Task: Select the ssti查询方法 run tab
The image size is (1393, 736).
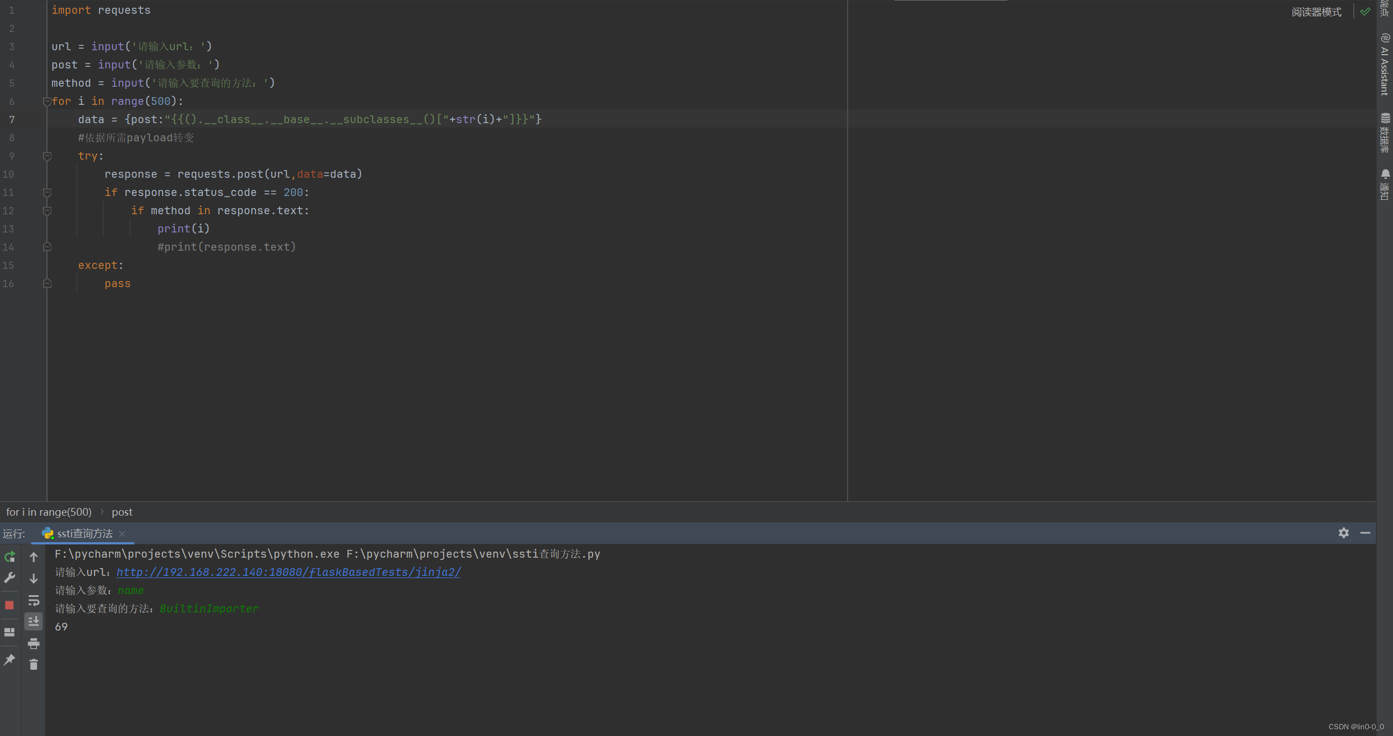Action: [85, 533]
